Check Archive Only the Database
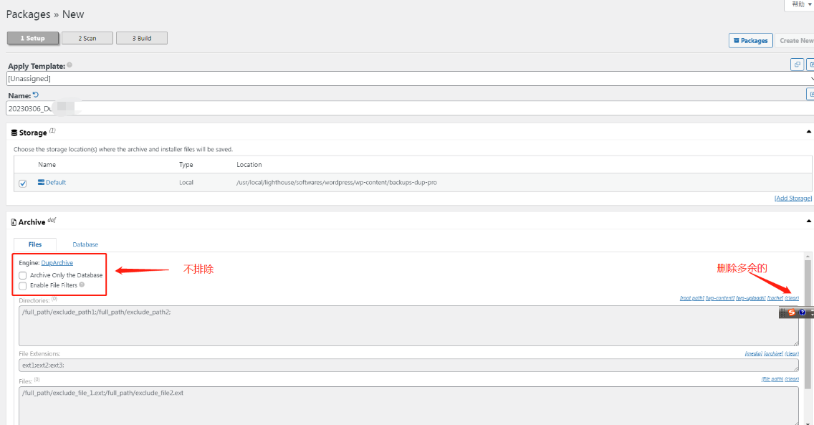 click(23, 275)
